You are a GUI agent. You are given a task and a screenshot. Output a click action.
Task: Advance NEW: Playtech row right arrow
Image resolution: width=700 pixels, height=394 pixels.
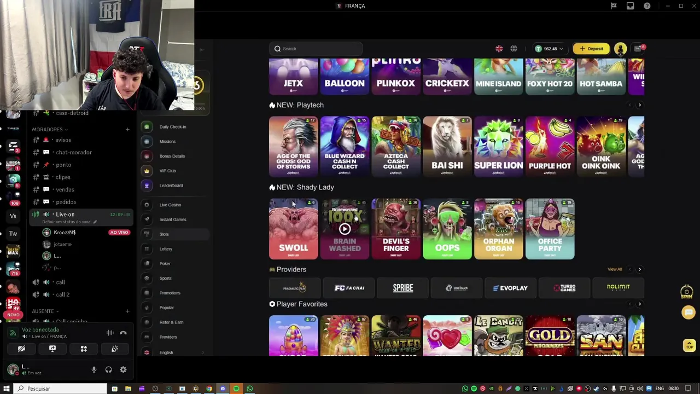(x=640, y=105)
